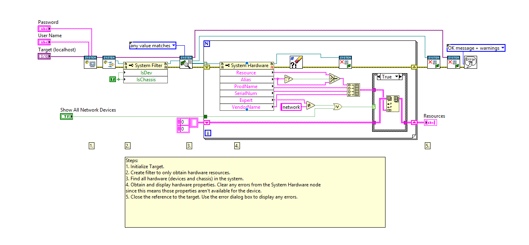Open the 'any value matches' enum dropdown
529x245 pixels.
pos(153,46)
